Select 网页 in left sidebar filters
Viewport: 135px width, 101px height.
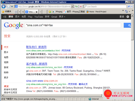point(6,47)
